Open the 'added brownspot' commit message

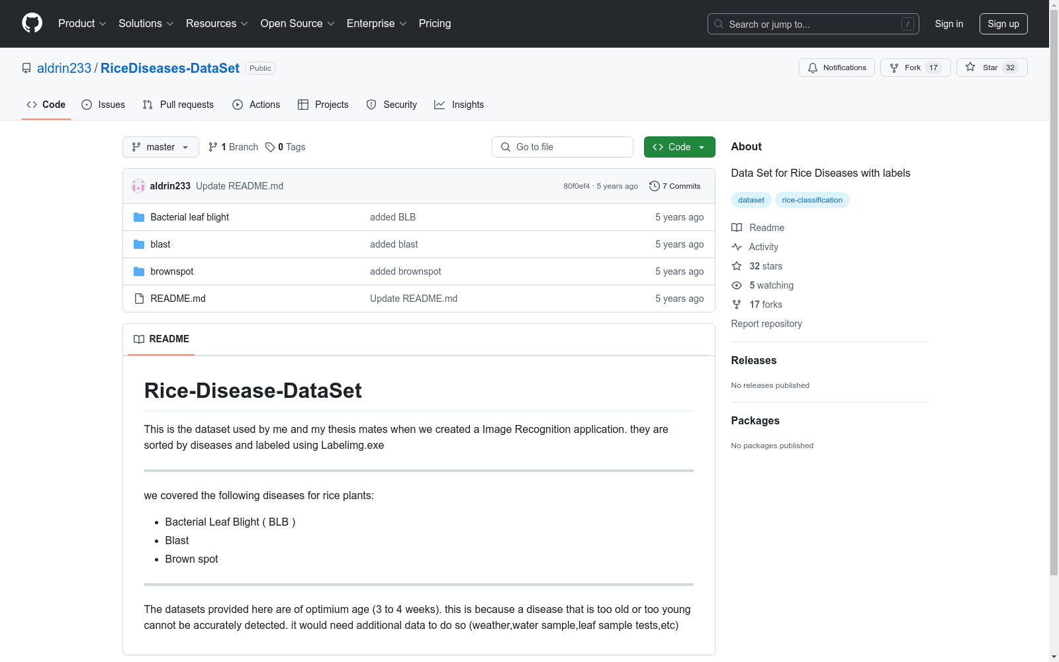(405, 271)
